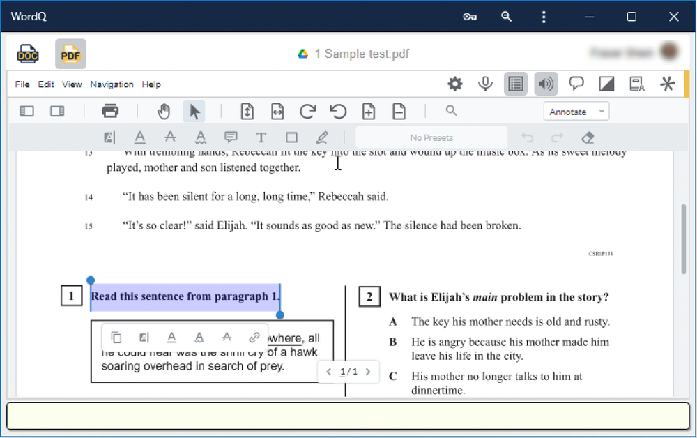The height and width of the screenshot is (438, 697).
Task: Open the DOC document view
Action: 26,53
